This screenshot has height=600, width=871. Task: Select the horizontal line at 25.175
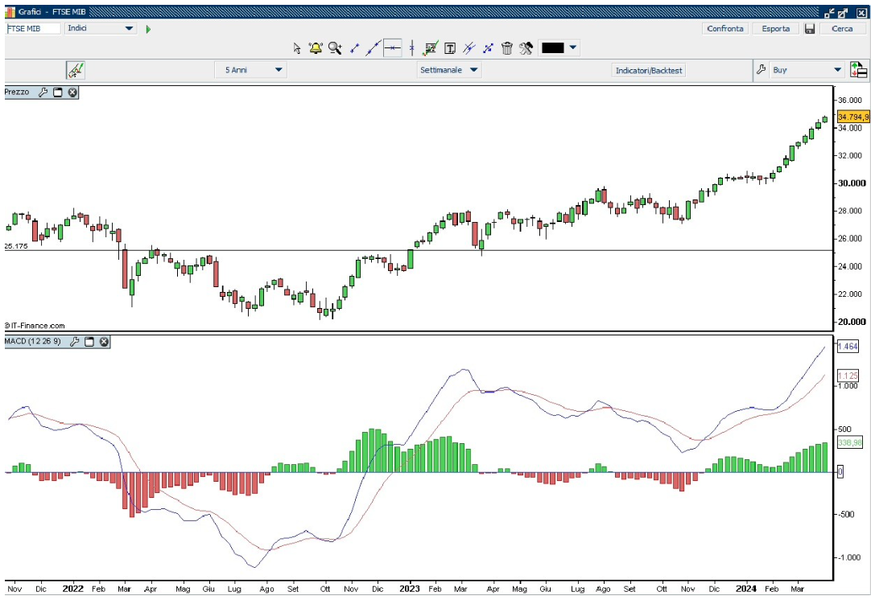pos(419,250)
